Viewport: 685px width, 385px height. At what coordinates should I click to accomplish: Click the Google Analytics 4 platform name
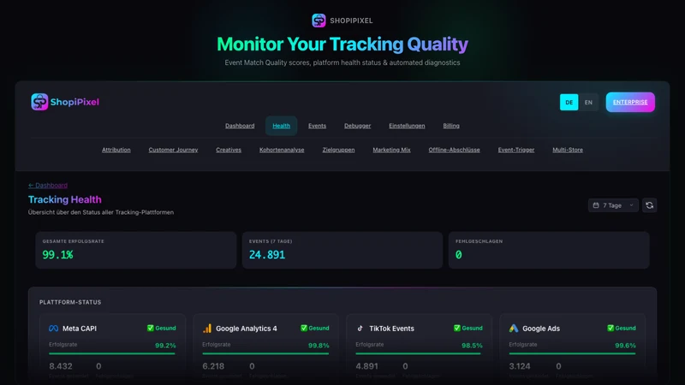247,329
